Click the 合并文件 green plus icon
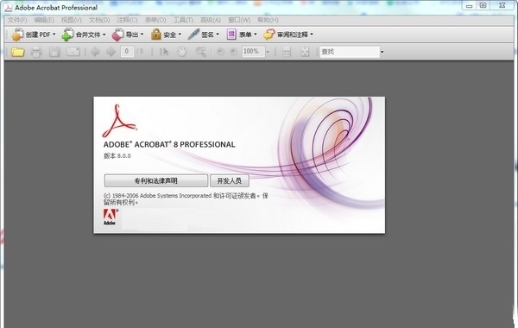Screen dimensions: 518x328 coord(67,35)
